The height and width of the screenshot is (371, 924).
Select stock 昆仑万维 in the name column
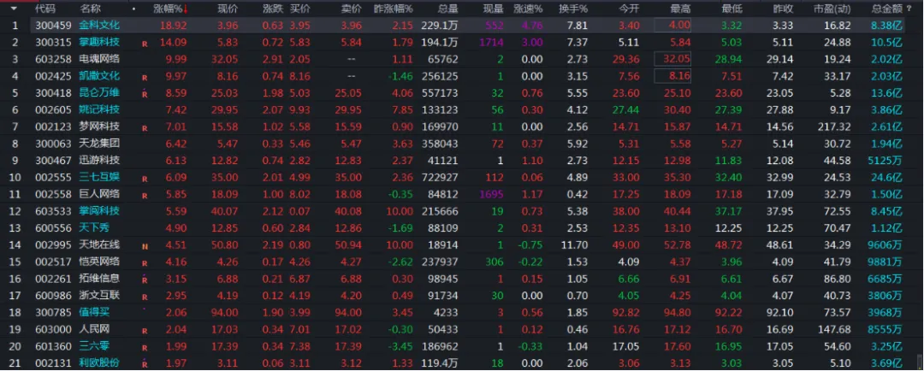click(99, 93)
